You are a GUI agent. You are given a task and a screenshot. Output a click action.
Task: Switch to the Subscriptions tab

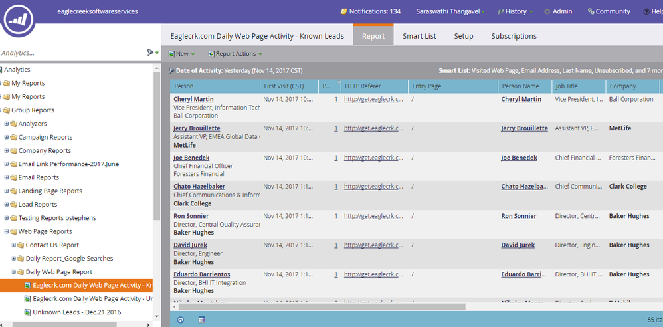(x=514, y=36)
